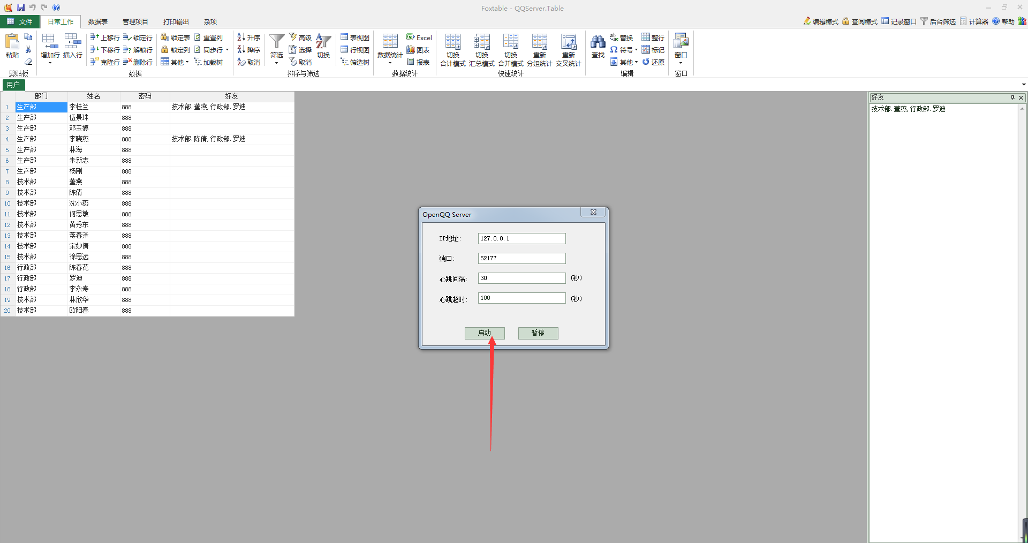Click 暂停 button in OpenQQ Server dialog

click(538, 333)
